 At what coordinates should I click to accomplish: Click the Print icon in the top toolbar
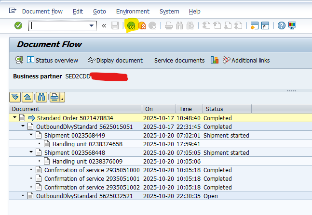click(169, 26)
